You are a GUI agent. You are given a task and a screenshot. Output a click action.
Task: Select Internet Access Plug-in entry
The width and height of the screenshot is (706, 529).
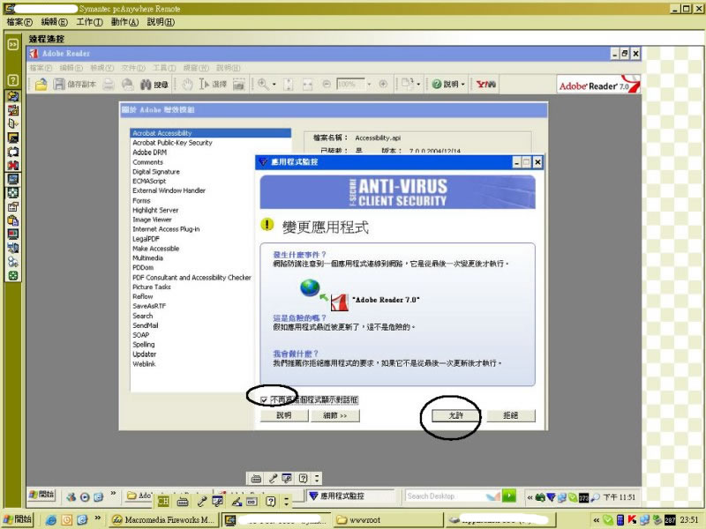coord(166,229)
